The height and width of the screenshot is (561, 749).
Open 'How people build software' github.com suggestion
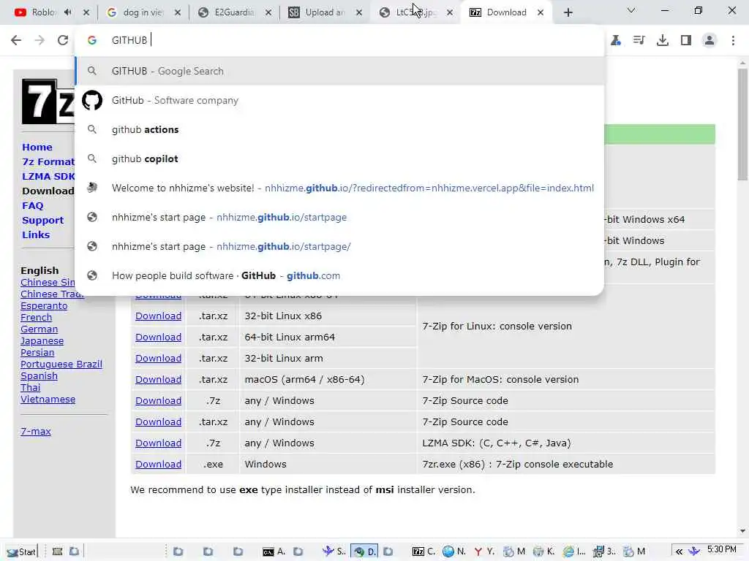tap(339, 275)
